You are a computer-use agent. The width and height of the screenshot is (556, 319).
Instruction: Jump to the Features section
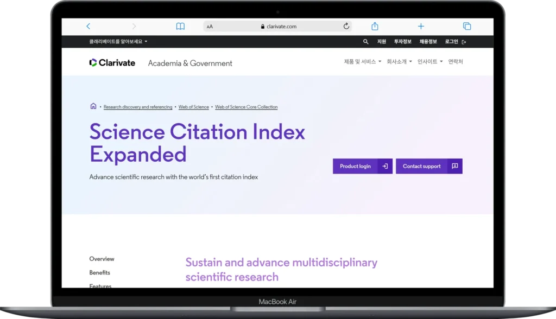click(x=100, y=286)
